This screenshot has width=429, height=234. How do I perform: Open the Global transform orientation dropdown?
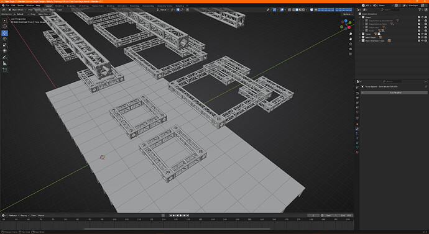point(164,10)
